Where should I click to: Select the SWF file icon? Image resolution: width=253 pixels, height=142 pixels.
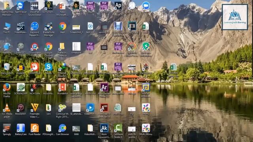tap(91, 6)
